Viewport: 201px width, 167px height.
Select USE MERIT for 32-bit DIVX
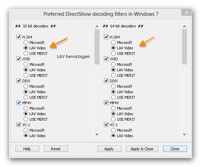[26, 97]
